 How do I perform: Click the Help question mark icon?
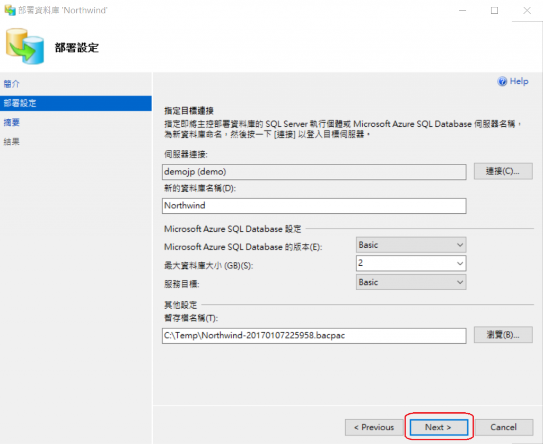502,81
